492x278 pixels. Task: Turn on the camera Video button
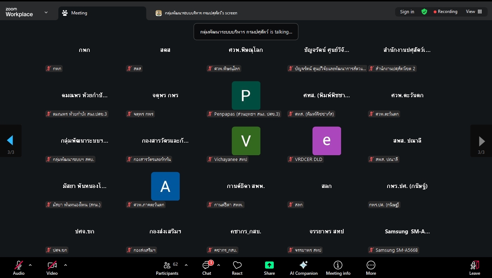[52, 265]
